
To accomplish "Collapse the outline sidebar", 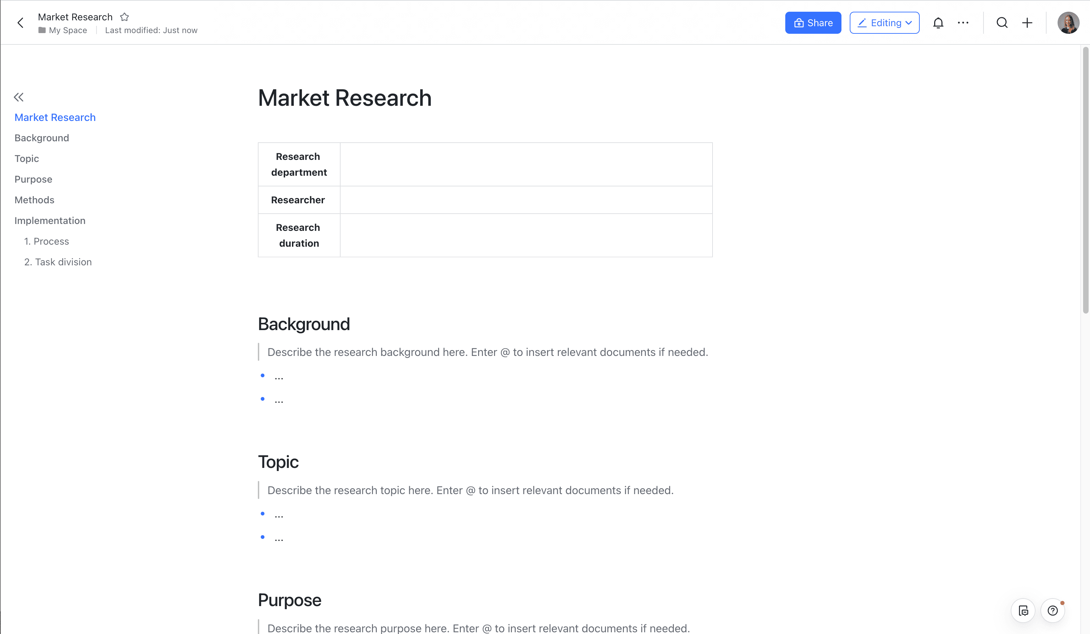I will [19, 97].
